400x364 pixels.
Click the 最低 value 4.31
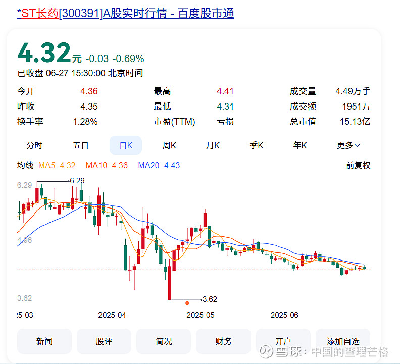click(x=225, y=107)
